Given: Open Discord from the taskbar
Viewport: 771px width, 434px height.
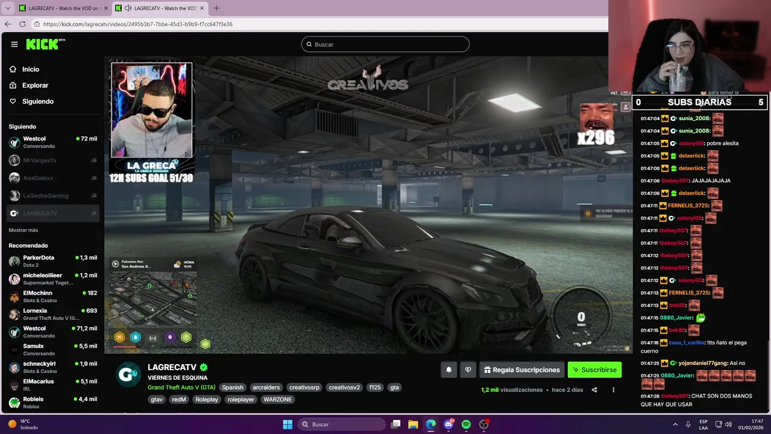Looking at the screenshot, I should coord(449,424).
